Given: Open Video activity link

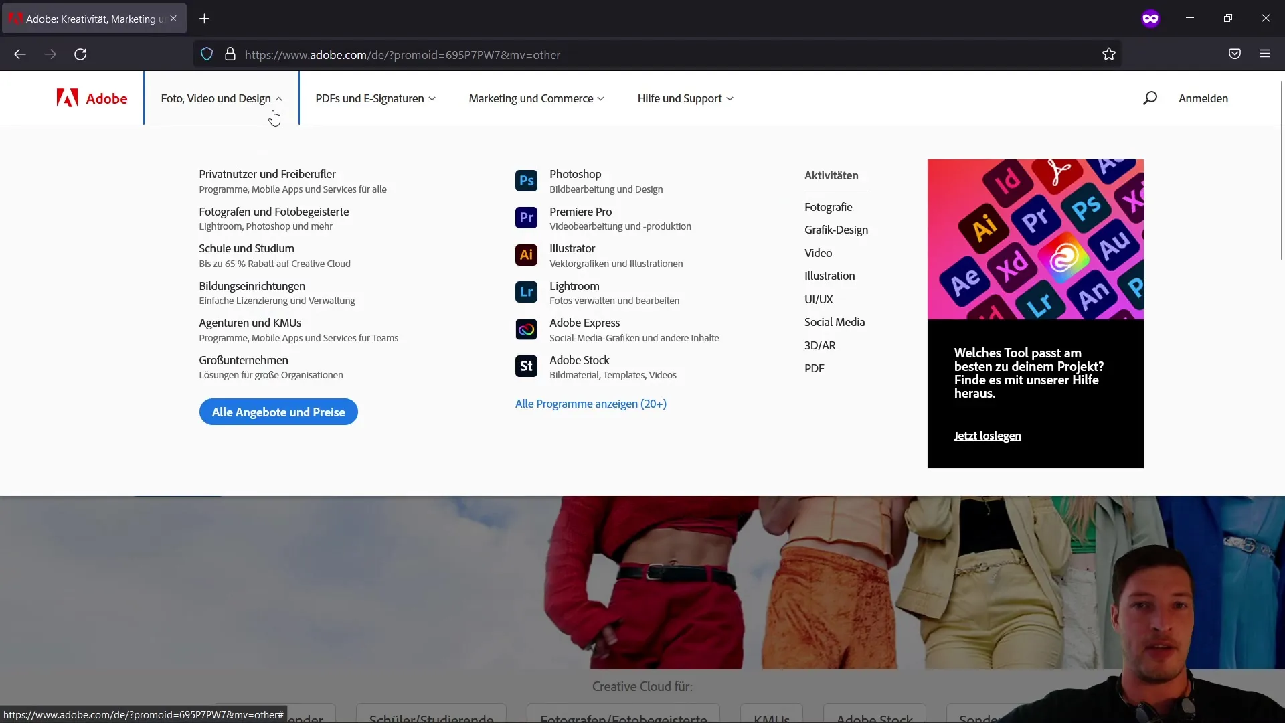Looking at the screenshot, I should [x=818, y=253].
